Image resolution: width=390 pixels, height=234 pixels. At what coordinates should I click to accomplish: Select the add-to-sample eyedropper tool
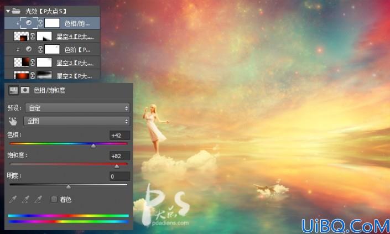pyautogui.click(x=25, y=199)
